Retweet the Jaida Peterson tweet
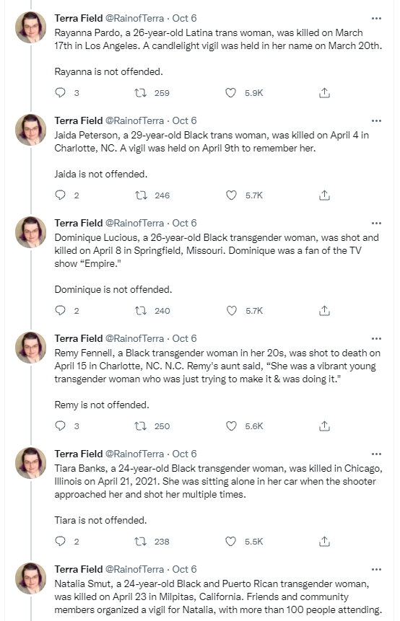400x621 pixels. [x=141, y=195]
